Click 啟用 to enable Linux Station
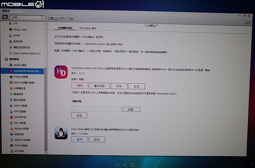 [x=80, y=139]
